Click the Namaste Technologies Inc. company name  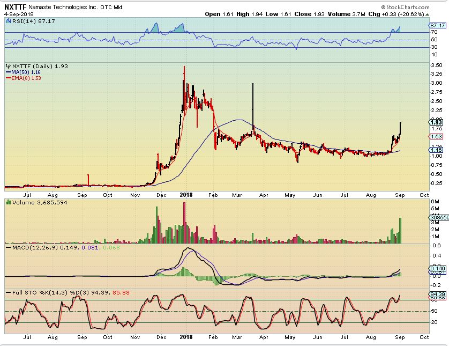pos(63,7)
